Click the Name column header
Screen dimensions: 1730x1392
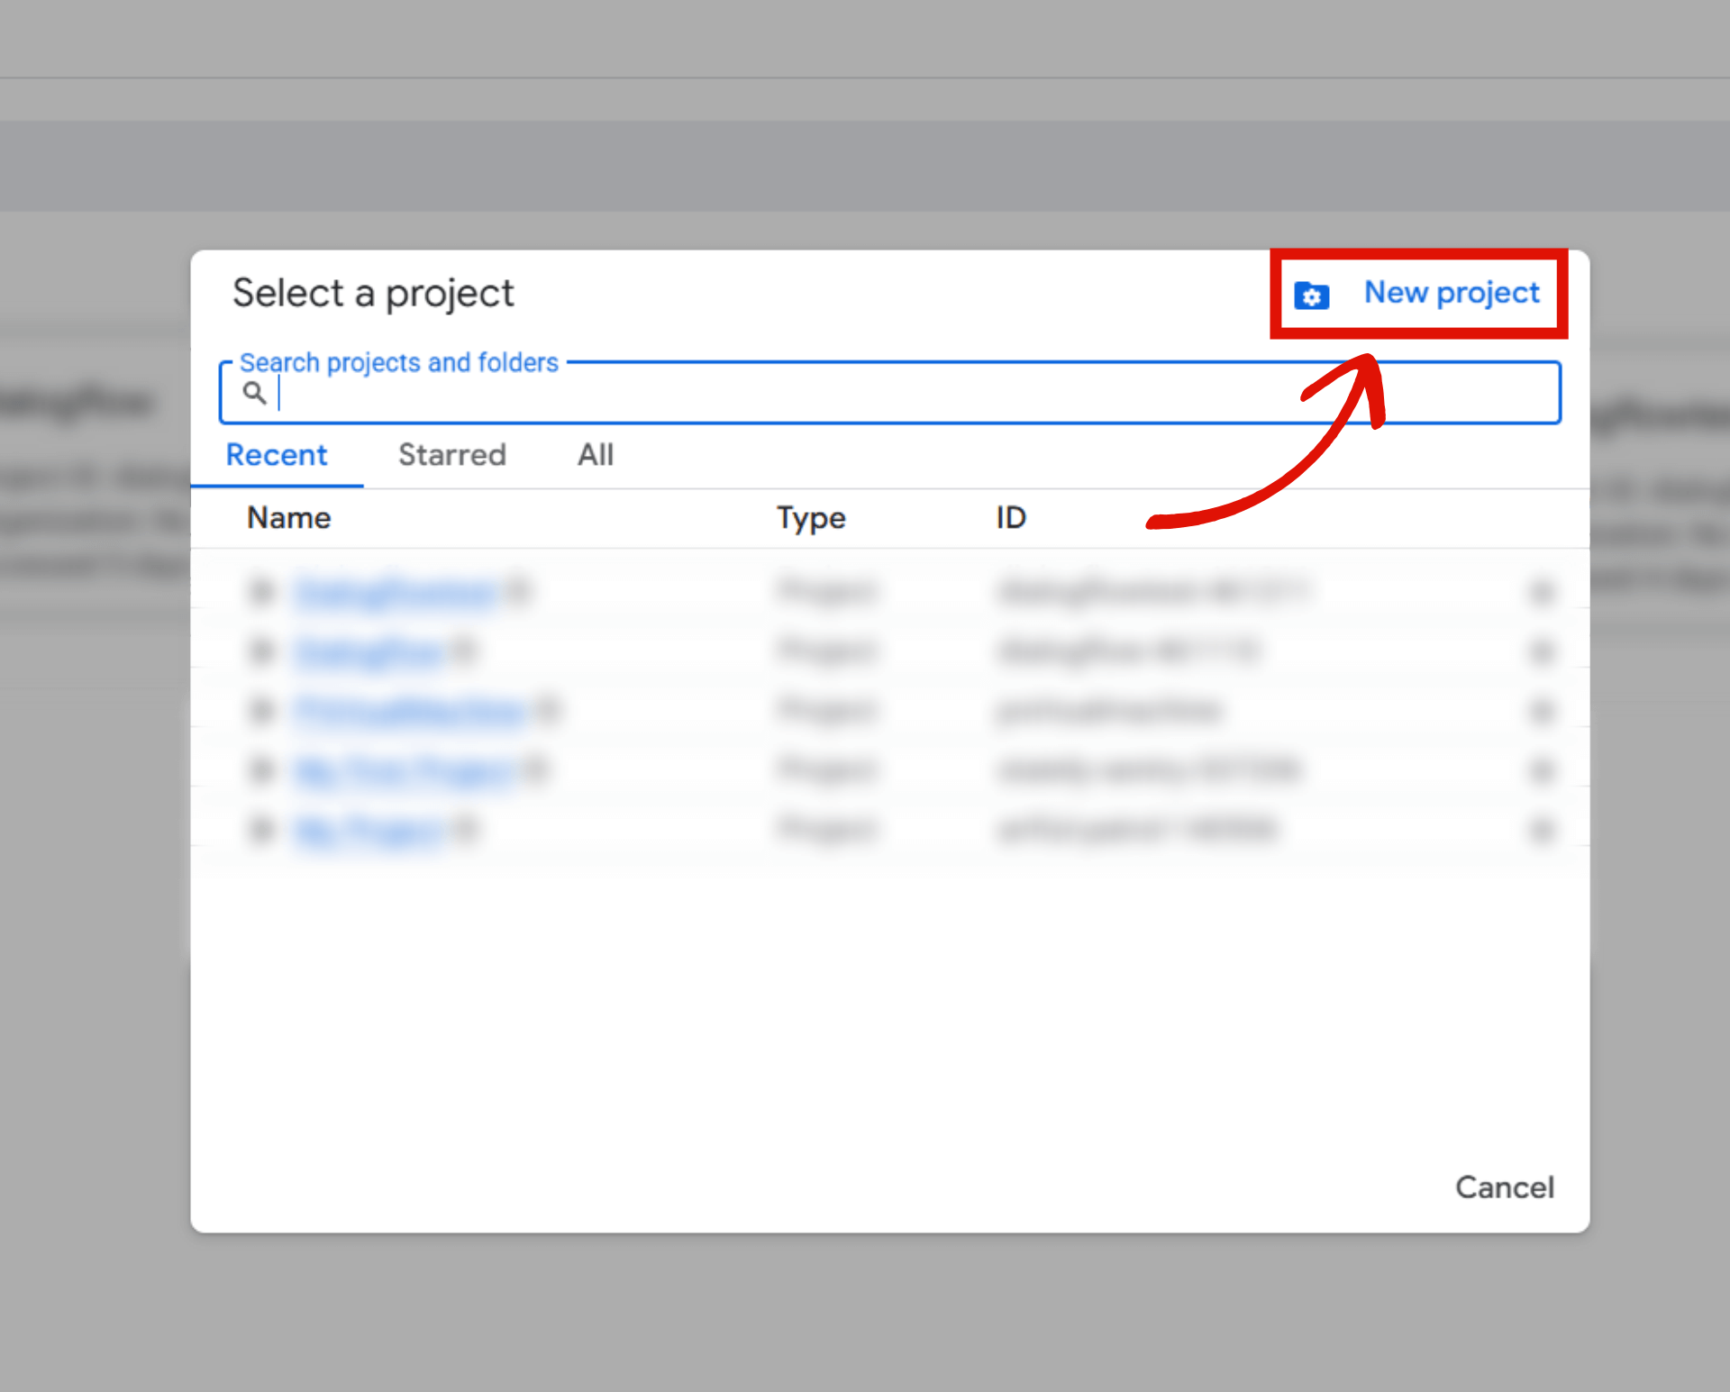[x=288, y=518]
